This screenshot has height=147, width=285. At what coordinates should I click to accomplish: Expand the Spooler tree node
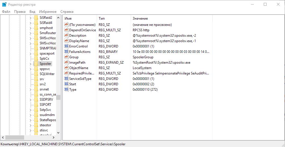click(x=31, y=64)
